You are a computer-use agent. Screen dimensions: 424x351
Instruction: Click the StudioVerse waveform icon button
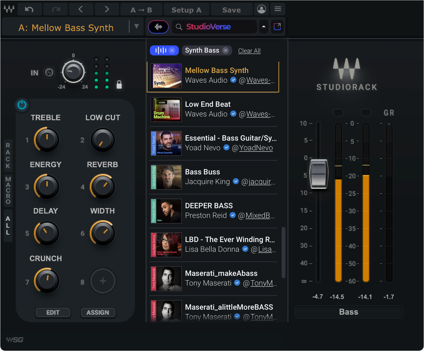point(158,27)
